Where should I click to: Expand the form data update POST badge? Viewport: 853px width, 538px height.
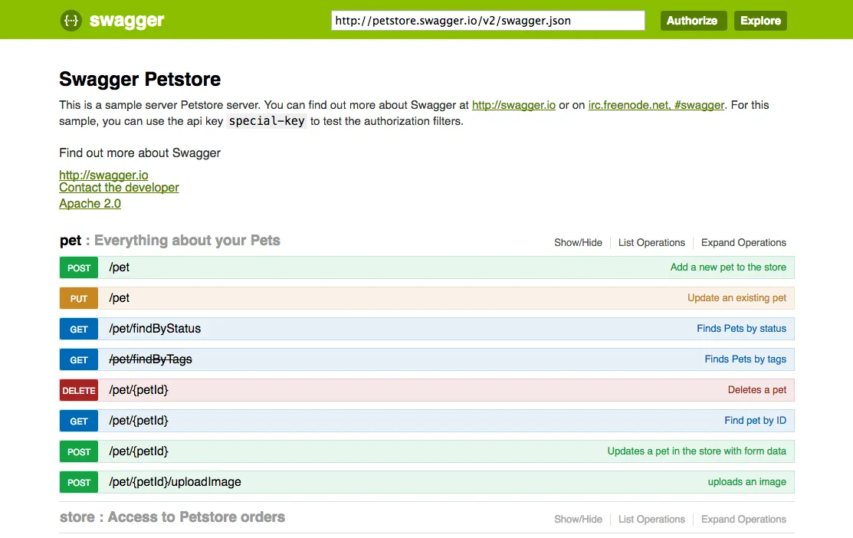click(79, 451)
